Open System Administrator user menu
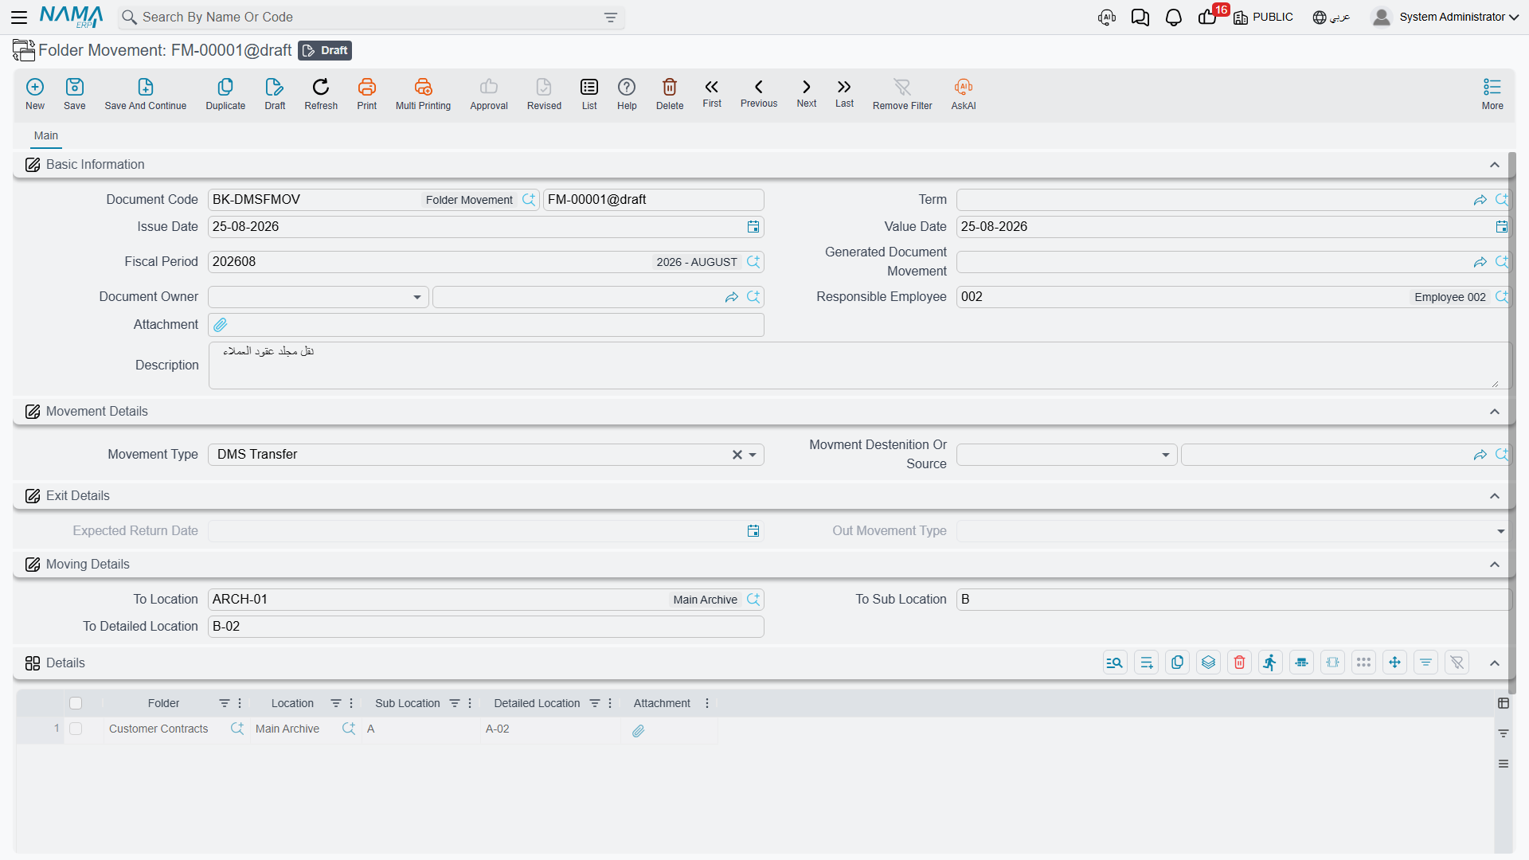1529x860 pixels. pyautogui.click(x=1445, y=17)
